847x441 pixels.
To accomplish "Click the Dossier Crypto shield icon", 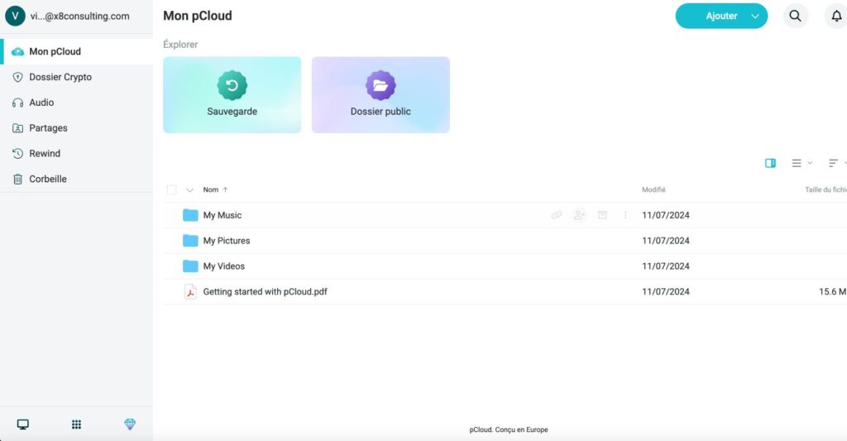I will (x=18, y=77).
